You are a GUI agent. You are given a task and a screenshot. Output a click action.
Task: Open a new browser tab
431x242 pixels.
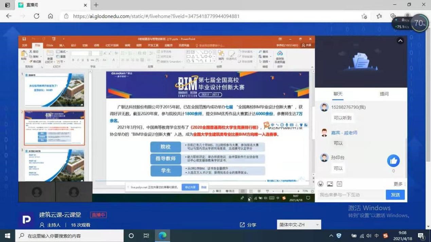tap(96, 5)
